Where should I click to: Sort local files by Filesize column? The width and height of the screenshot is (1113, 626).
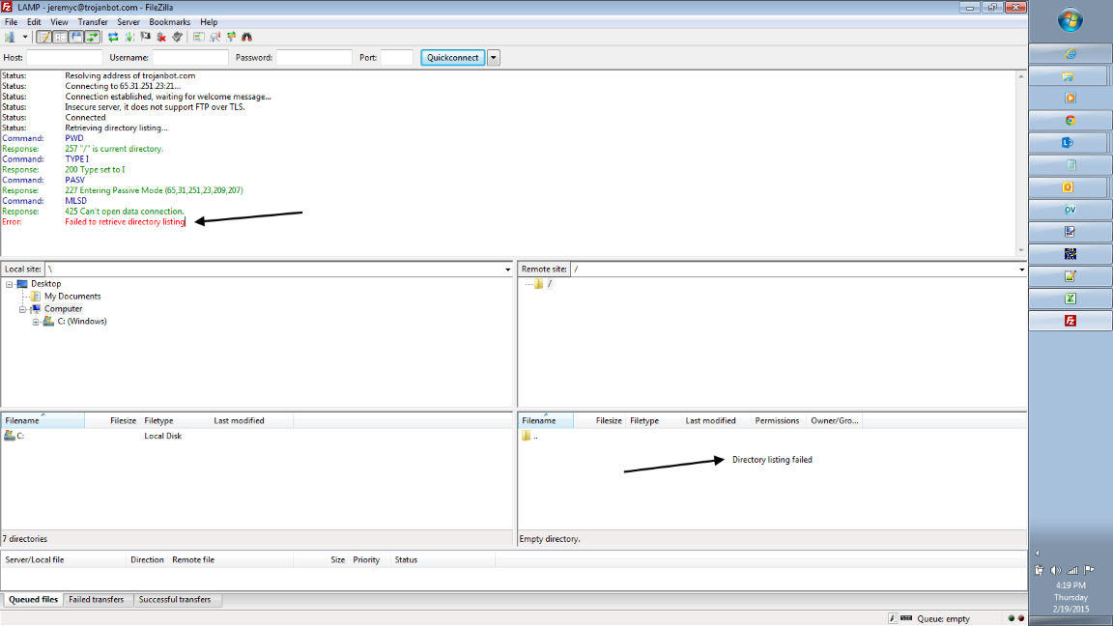click(x=112, y=421)
